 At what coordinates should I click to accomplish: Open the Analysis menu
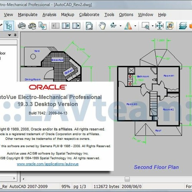pyautogui.click(x=49, y=15)
